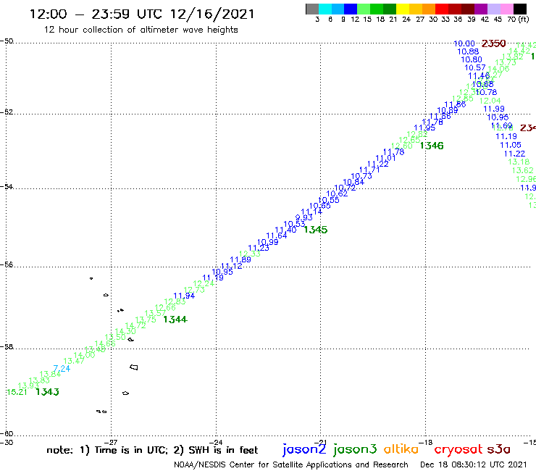The image size is (536, 471).
Task: Click the 13.62 wave height value
Action: tap(523, 170)
